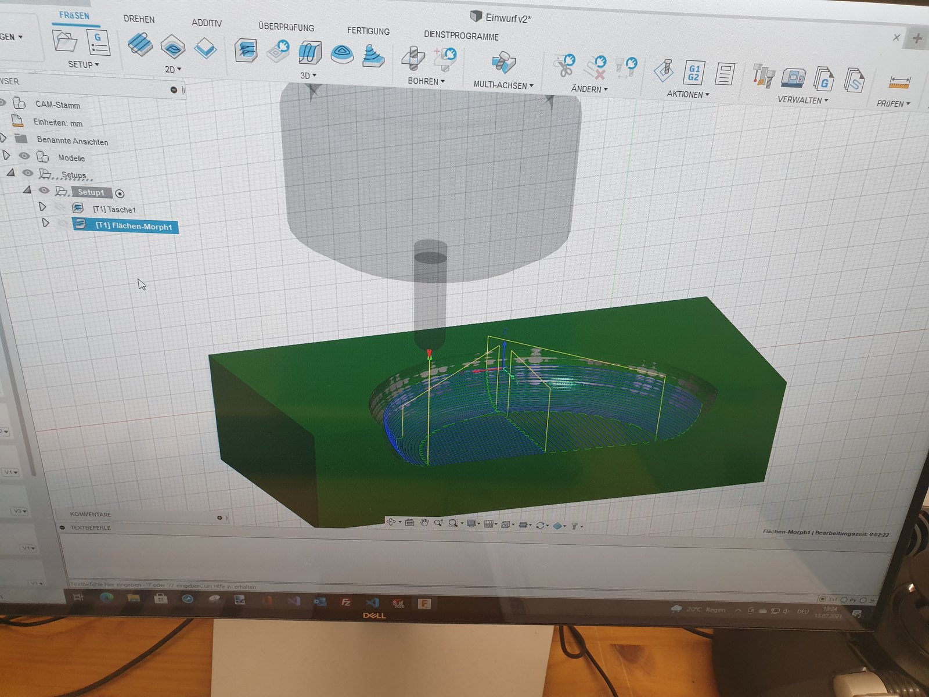Expand the [T1] Flächen-Morph1 operation
929x697 pixels.
[45, 223]
